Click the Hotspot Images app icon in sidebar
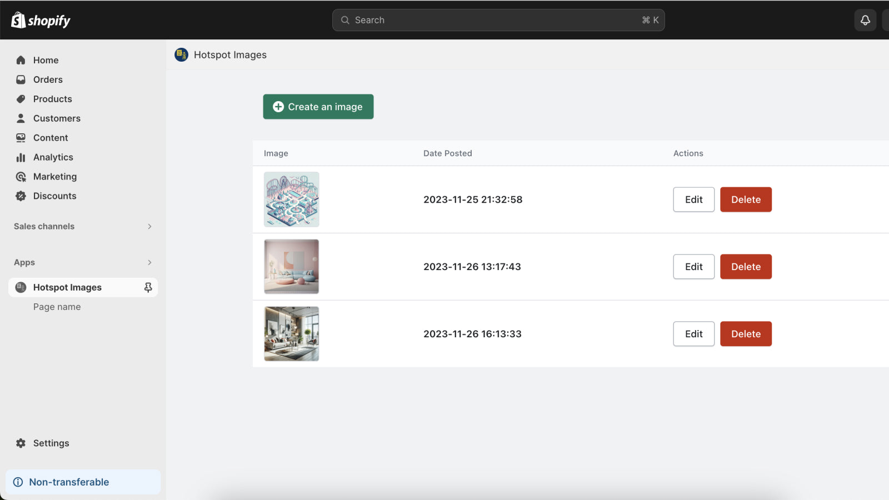This screenshot has height=500, width=889. pos(21,287)
